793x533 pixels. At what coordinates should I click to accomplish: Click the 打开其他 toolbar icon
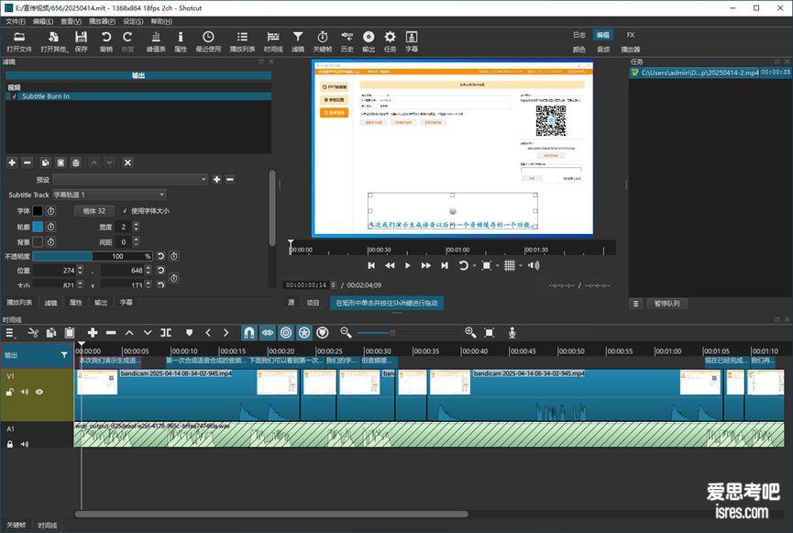54,41
